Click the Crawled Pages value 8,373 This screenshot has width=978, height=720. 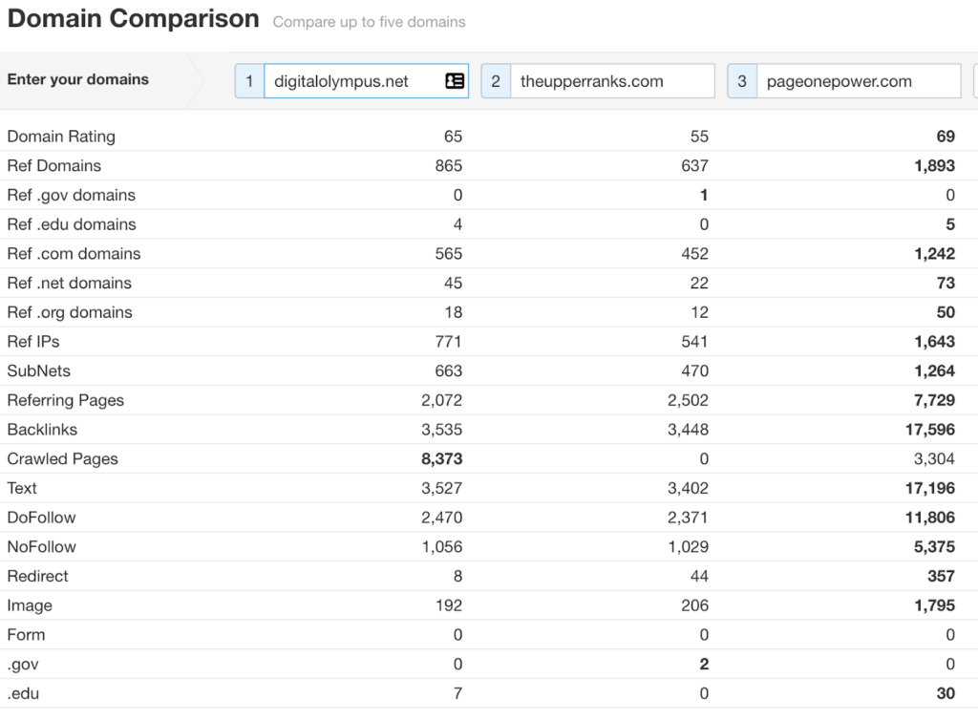tap(441, 458)
